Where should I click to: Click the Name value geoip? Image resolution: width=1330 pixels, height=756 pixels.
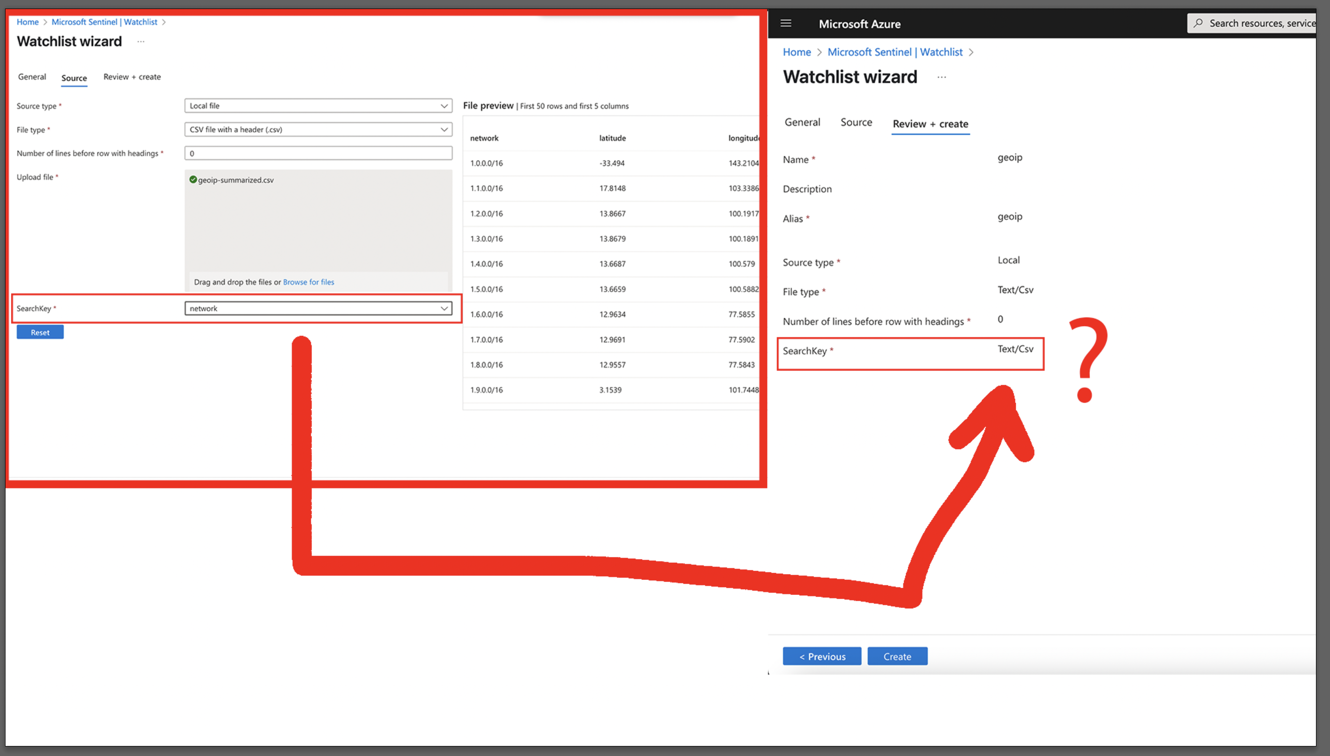click(1010, 157)
